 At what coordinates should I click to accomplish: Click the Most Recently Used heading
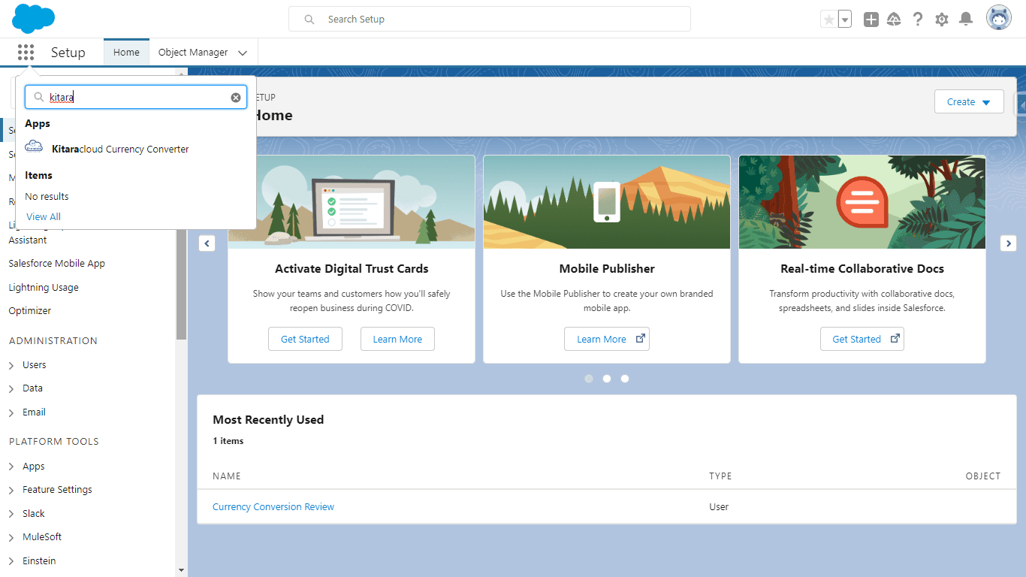click(268, 420)
